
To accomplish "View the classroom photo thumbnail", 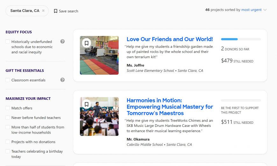I will (99, 55).
